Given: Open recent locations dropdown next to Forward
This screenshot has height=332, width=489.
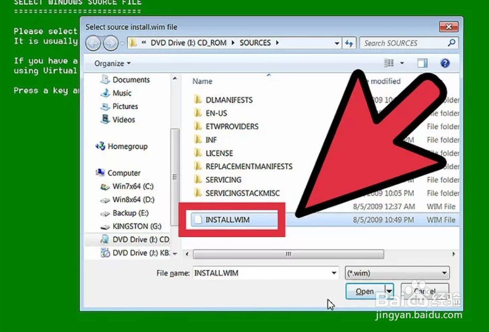Looking at the screenshot, I should point(122,43).
